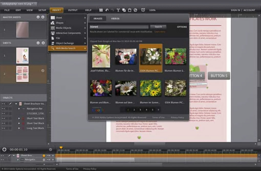Toggle visibility of Long Text Block
Image resolution: width=261 pixels, height=171 pixels.
[x=3, y=128]
